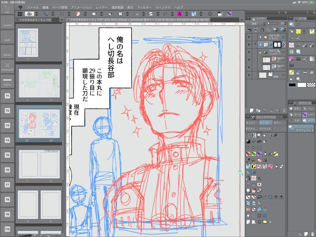
Task: Tap the esc edge keyboard key
Action: click(7, 9)
